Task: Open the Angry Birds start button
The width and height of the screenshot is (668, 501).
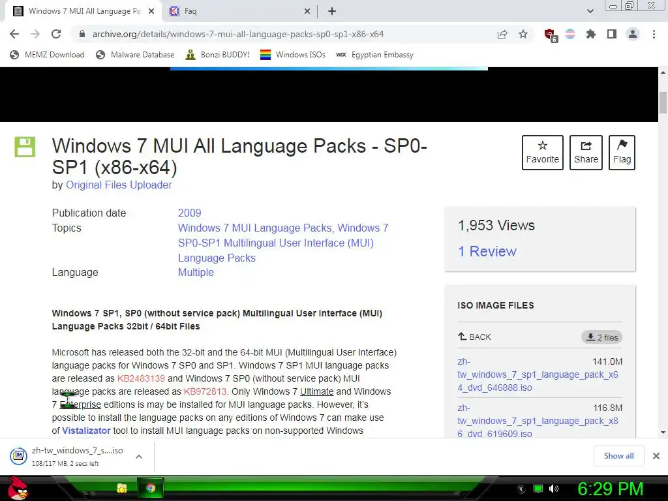Action: [17, 488]
